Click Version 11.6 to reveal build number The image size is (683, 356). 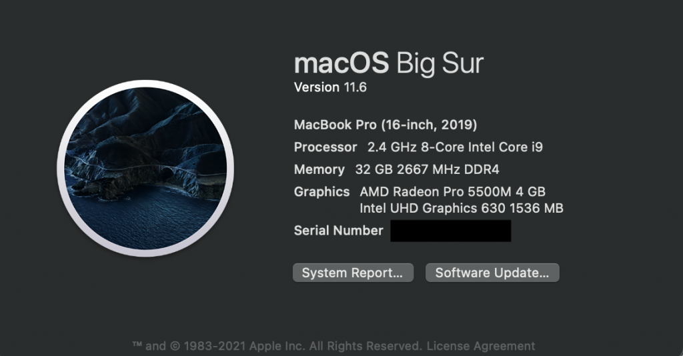330,87
